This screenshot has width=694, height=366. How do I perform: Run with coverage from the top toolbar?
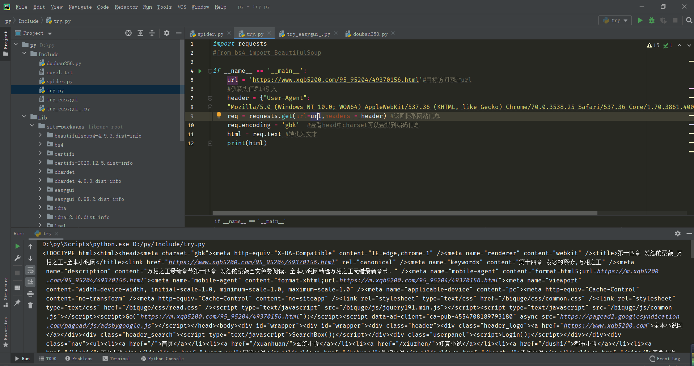click(663, 21)
